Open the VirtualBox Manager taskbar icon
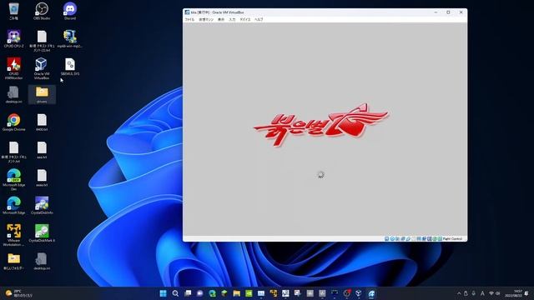534x300 pixels. (x=359, y=293)
